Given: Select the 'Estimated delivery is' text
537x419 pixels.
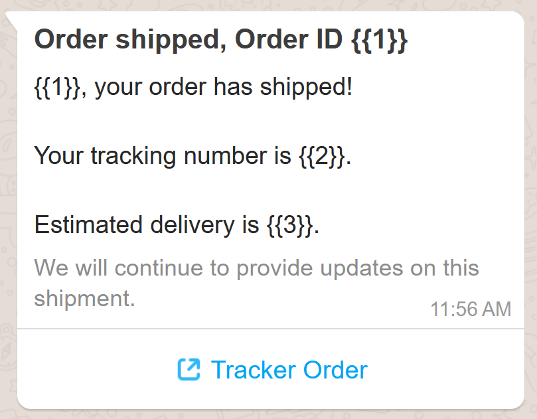Looking at the screenshot, I should (147, 225).
